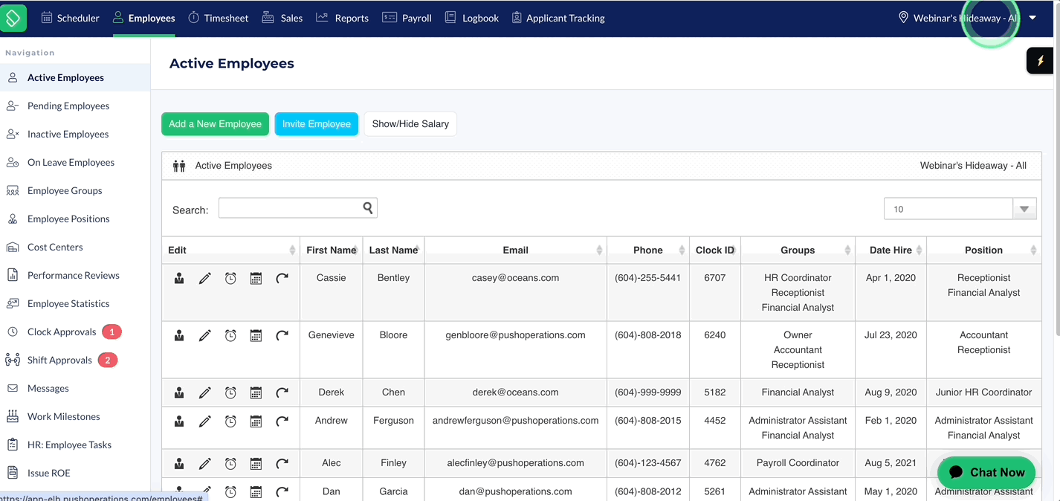Click the search magnifier icon
The width and height of the screenshot is (1060, 501).
(x=367, y=208)
